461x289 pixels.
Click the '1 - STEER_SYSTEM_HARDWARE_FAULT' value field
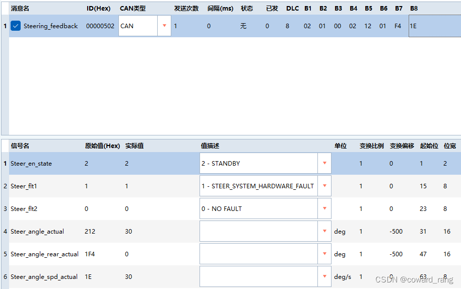(258, 186)
